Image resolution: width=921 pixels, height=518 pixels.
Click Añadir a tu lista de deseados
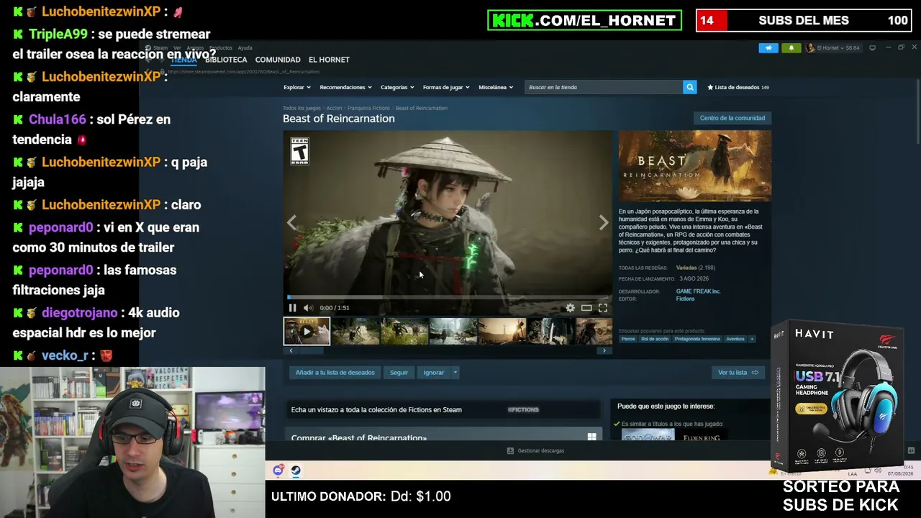click(335, 373)
